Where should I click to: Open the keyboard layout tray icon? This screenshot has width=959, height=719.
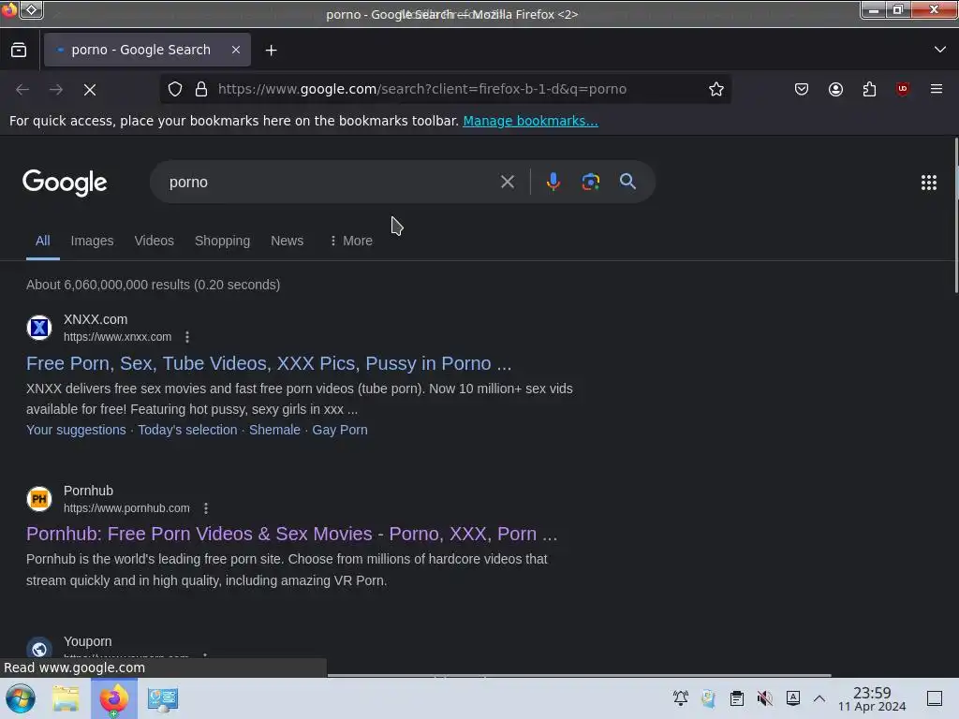tap(792, 698)
